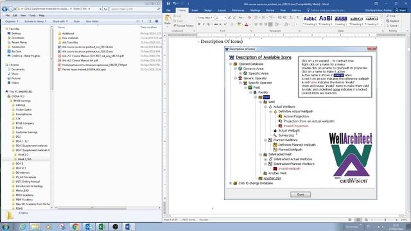Open the Include in library dropdown

click(35, 21)
